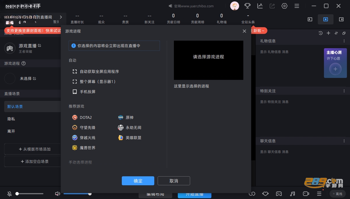The height and width of the screenshot is (199, 350).
Task: Click the gamepad icon in bottom bar
Action: coord(279,194)
